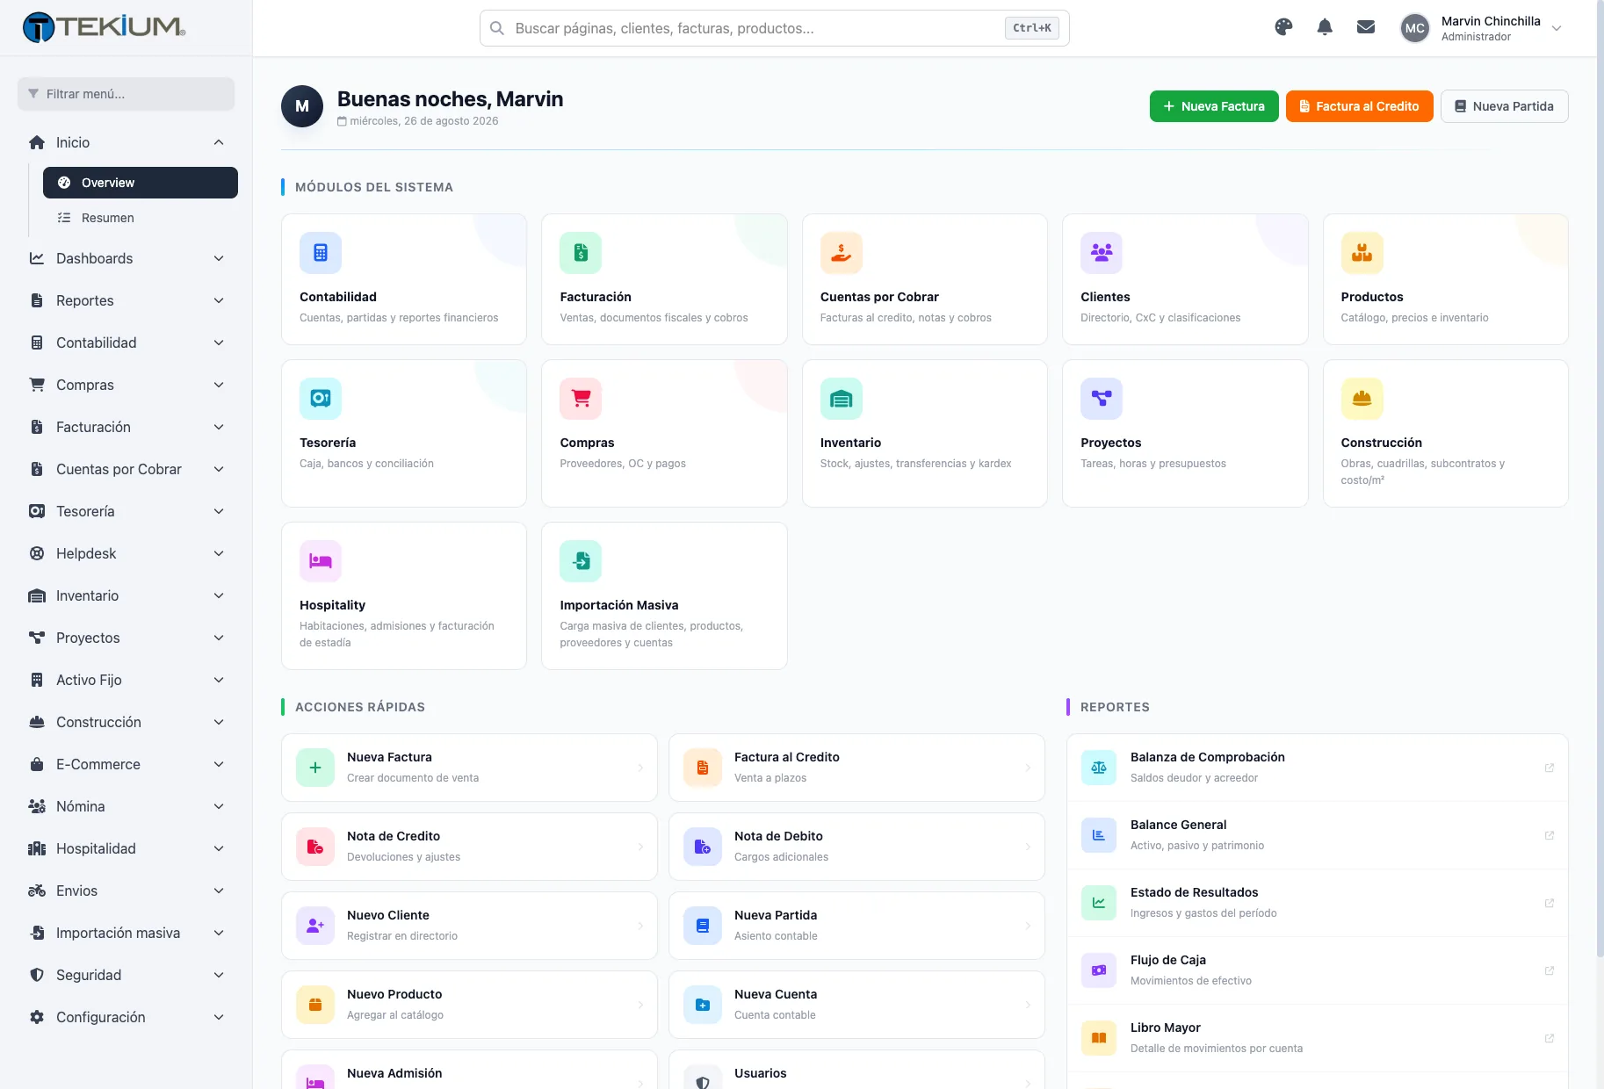Open Libro Mayor external link icon
Screen dimensions: 1604x1089
coord(1550,1038)
